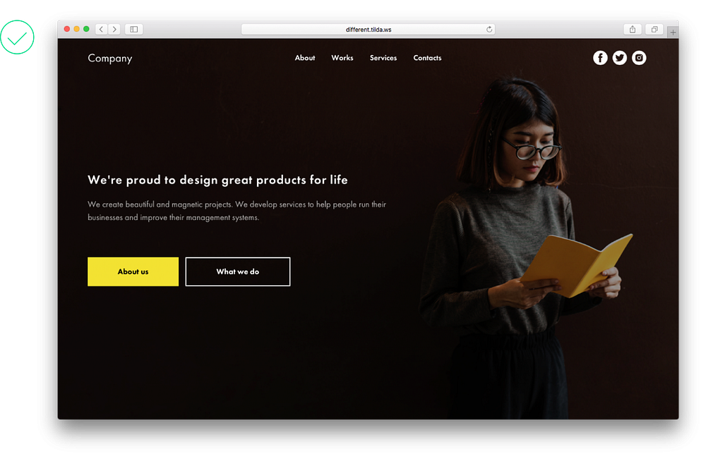Show all tabs overview button
706x458 pixels.
tap(654, 29)
